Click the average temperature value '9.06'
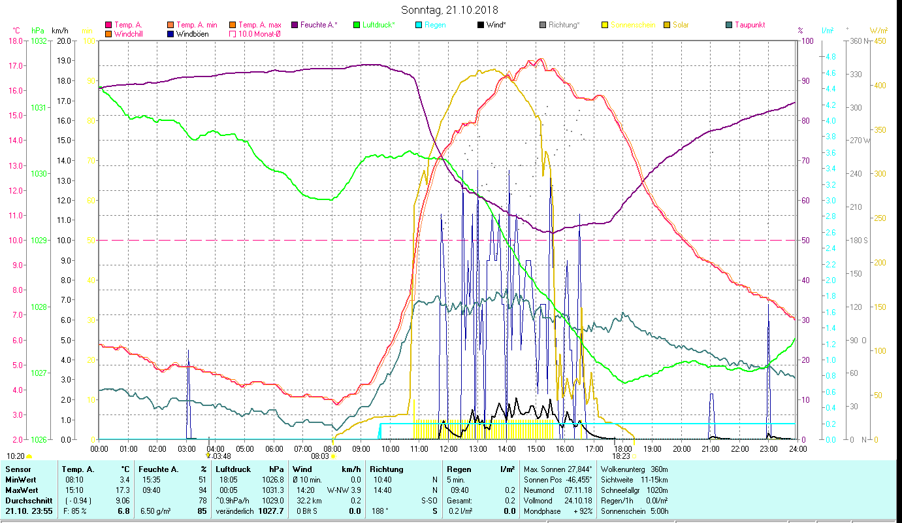Viewport: 902px width, 523px height. 122,501
